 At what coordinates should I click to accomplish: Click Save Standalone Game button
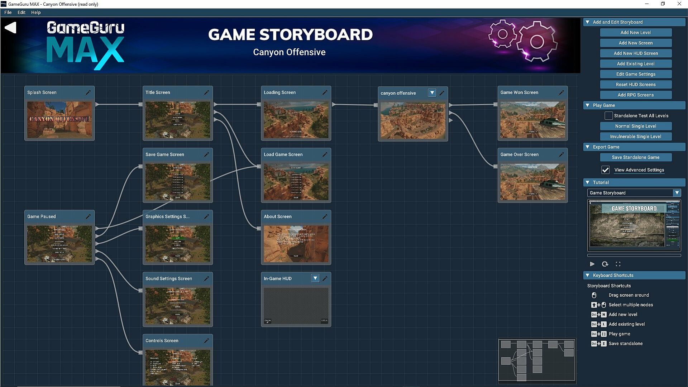coord(635,157)
